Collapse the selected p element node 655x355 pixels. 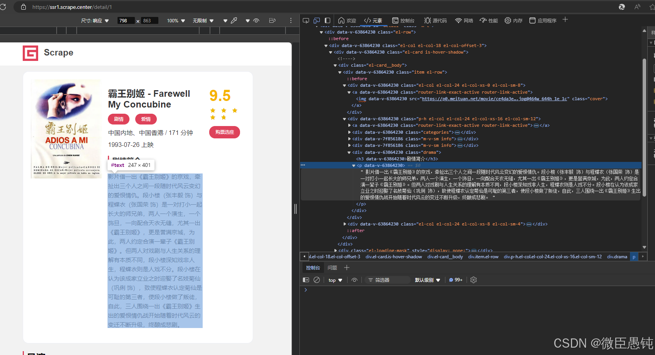click(354, 165)
